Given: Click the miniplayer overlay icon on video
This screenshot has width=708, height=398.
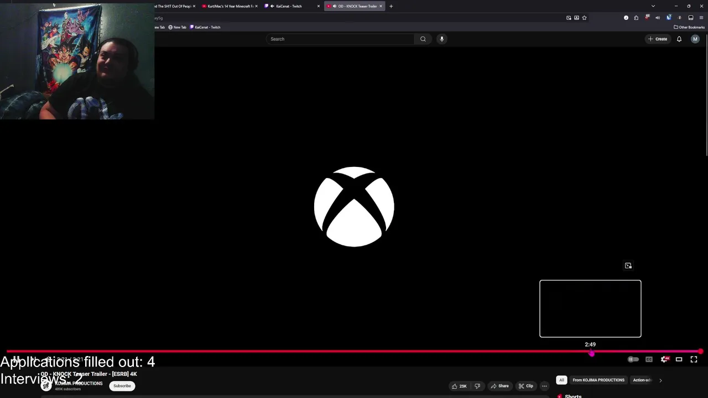Looking at the screenshot, I should click(x=628, y=266).
